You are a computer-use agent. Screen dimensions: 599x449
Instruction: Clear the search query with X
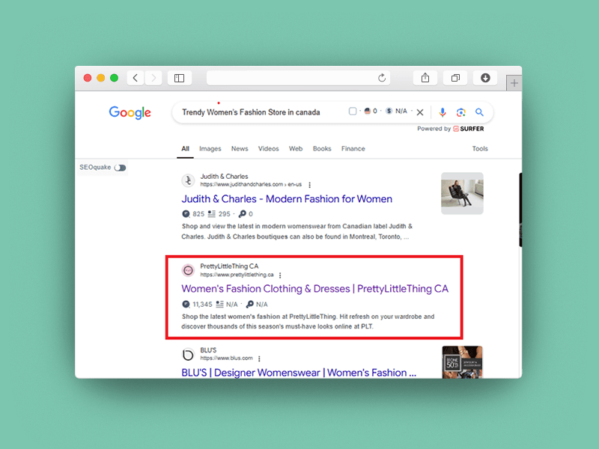coord(420,112)
